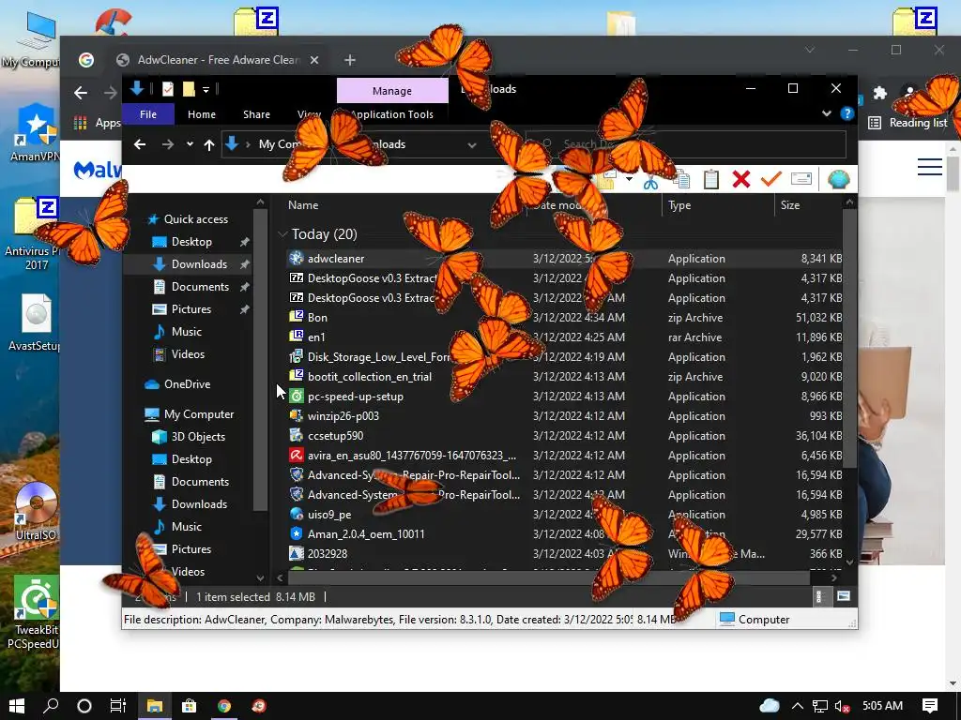Open recent locations dropdown arrow

(x=190, y=144)
